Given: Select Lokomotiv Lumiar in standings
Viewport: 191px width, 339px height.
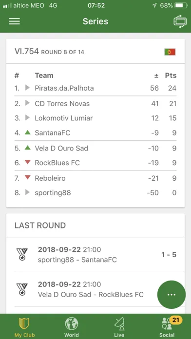Looking at the screenshot, I should [95, 118].
